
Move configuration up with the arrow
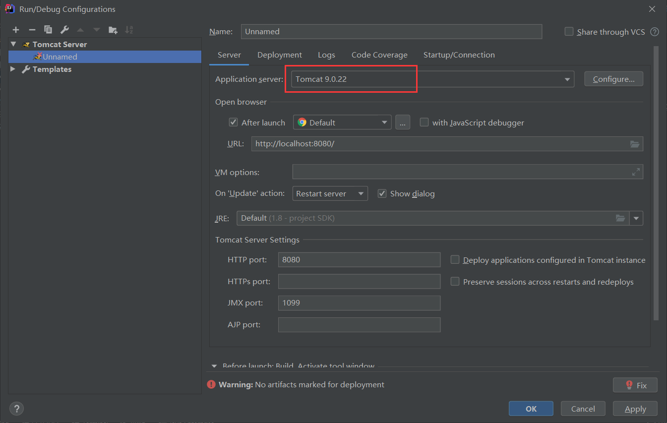coord(80,30)
